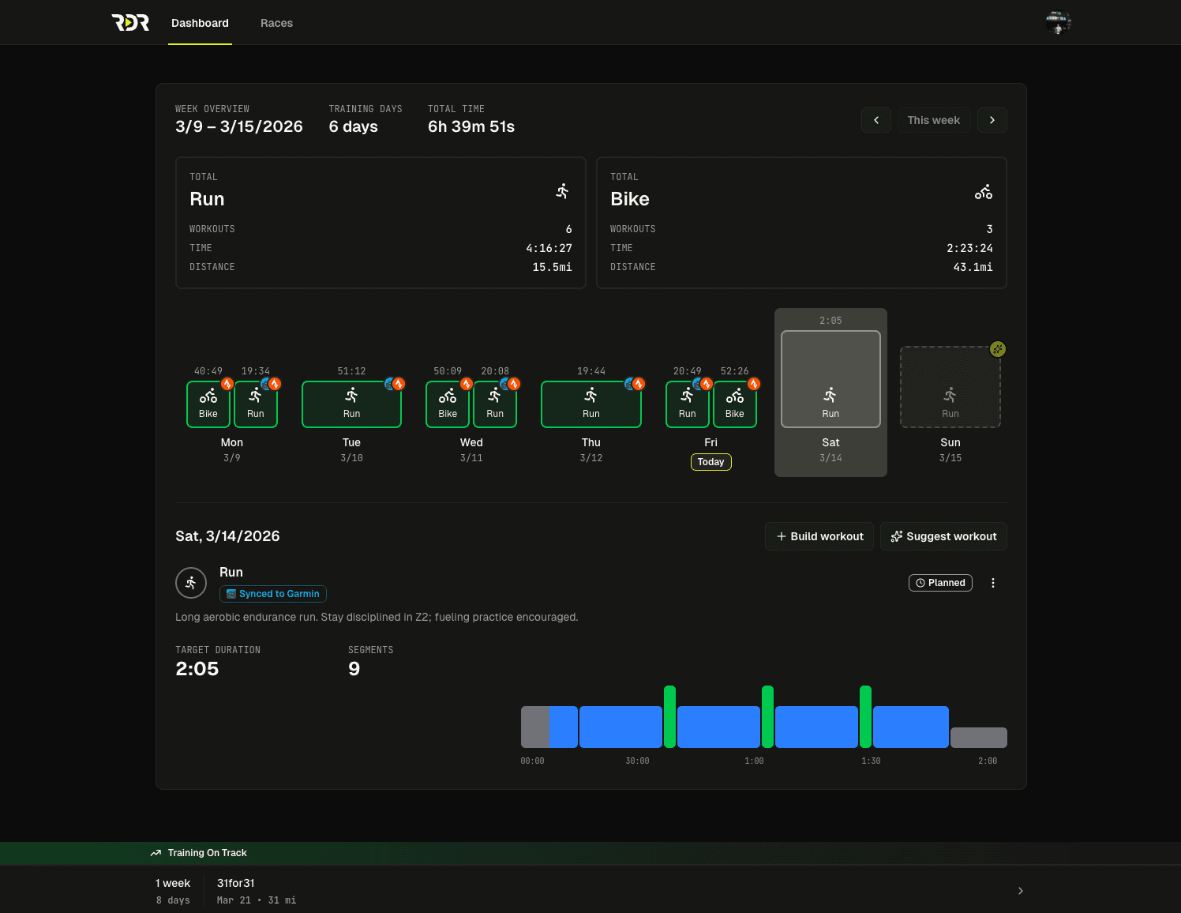Click the Synced to Garmin badge
This screenshot has width=1181, height=913.
[x=272, y=594]
